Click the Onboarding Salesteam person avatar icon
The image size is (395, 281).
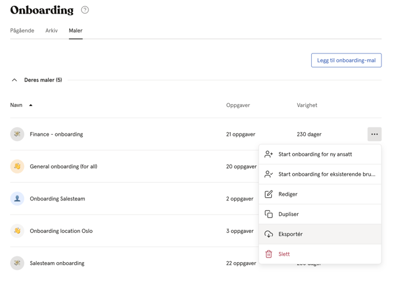point(17,199)
